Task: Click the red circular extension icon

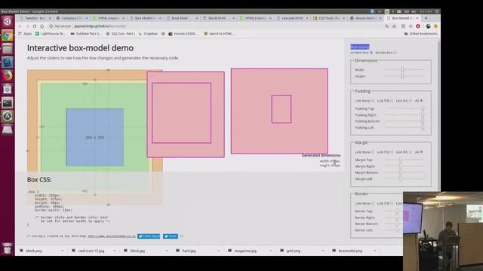Action: 418,26
